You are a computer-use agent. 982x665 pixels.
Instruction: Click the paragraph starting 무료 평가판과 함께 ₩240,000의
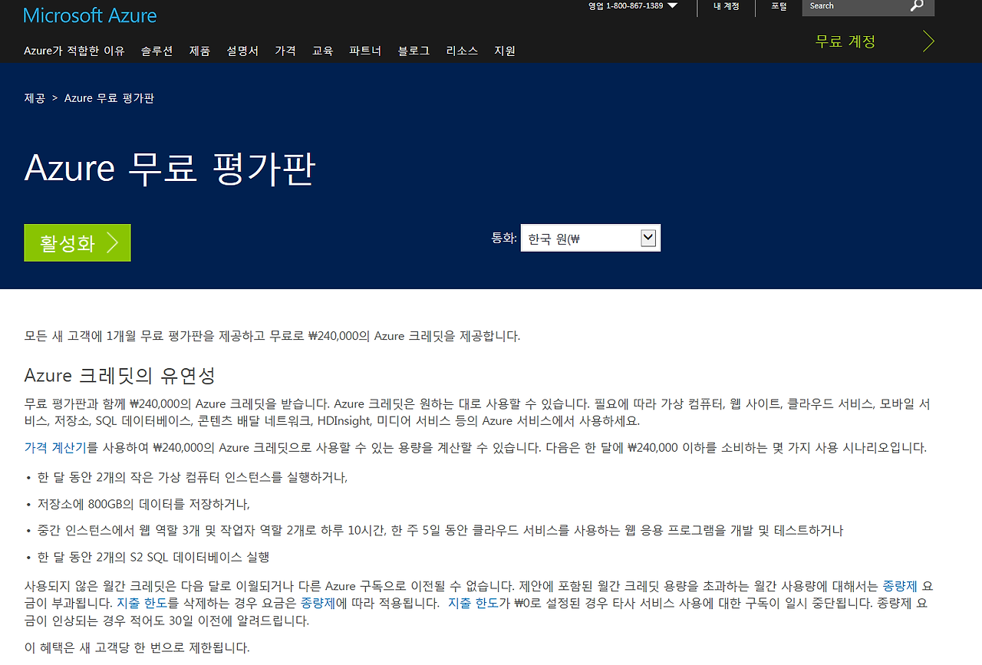pyautogui.click(x=477, y=413)
